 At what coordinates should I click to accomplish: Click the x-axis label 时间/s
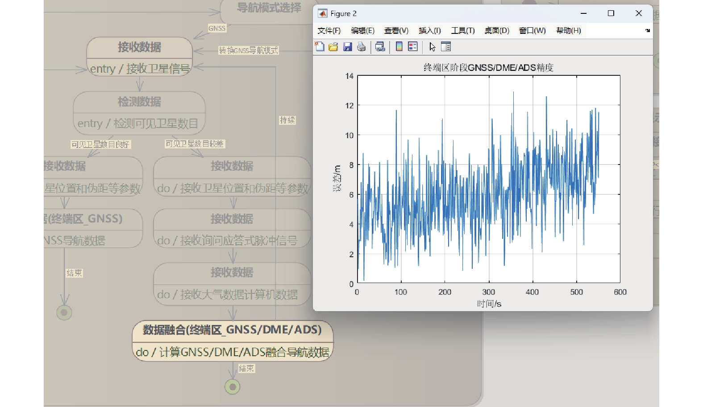[489, 304]
